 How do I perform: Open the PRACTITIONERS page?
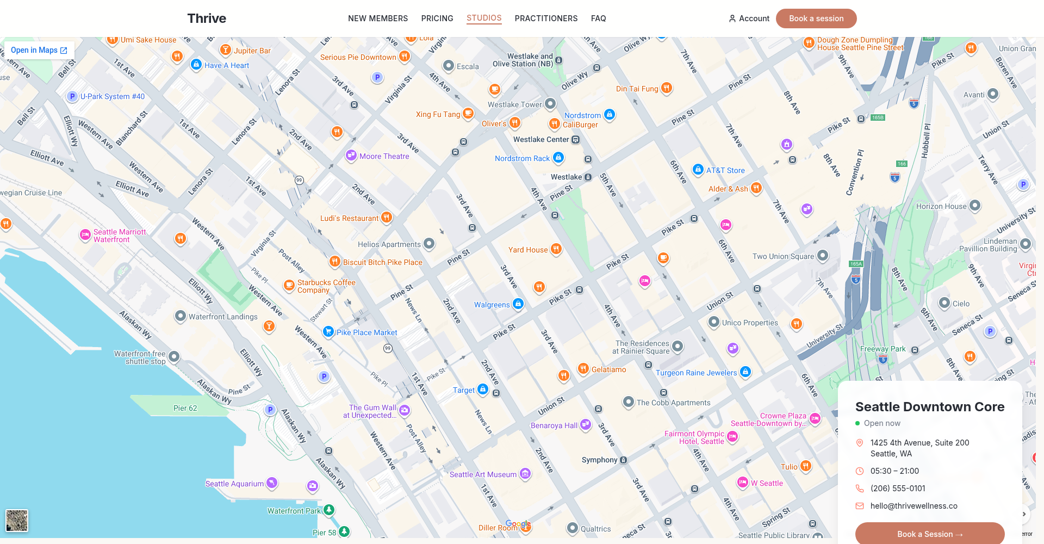546,18
